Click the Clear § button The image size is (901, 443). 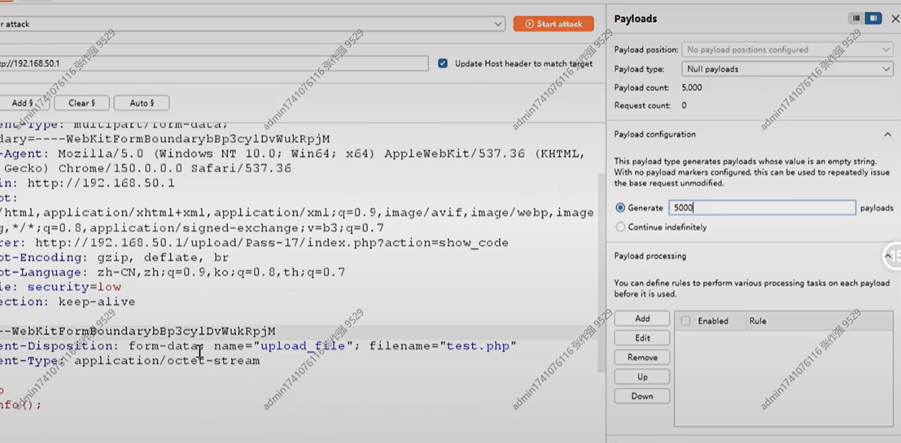(x=81, y=103)
